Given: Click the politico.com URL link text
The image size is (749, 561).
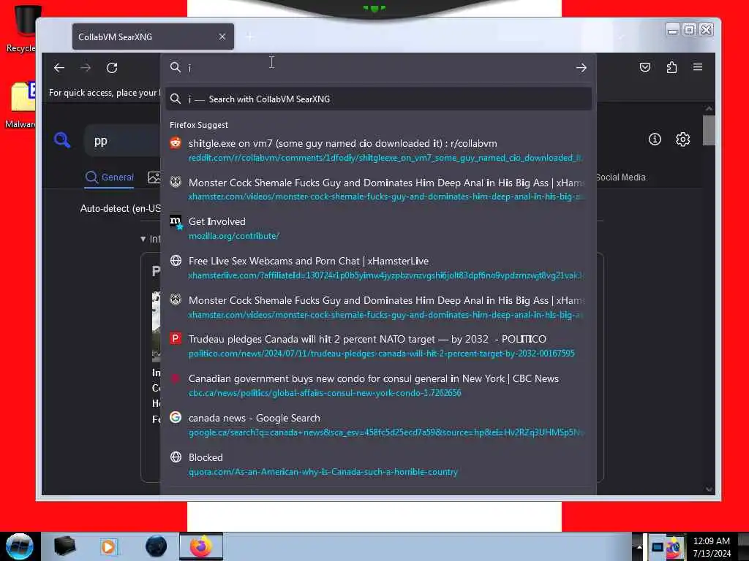Looking at the screenshot, I should point(381,354).
